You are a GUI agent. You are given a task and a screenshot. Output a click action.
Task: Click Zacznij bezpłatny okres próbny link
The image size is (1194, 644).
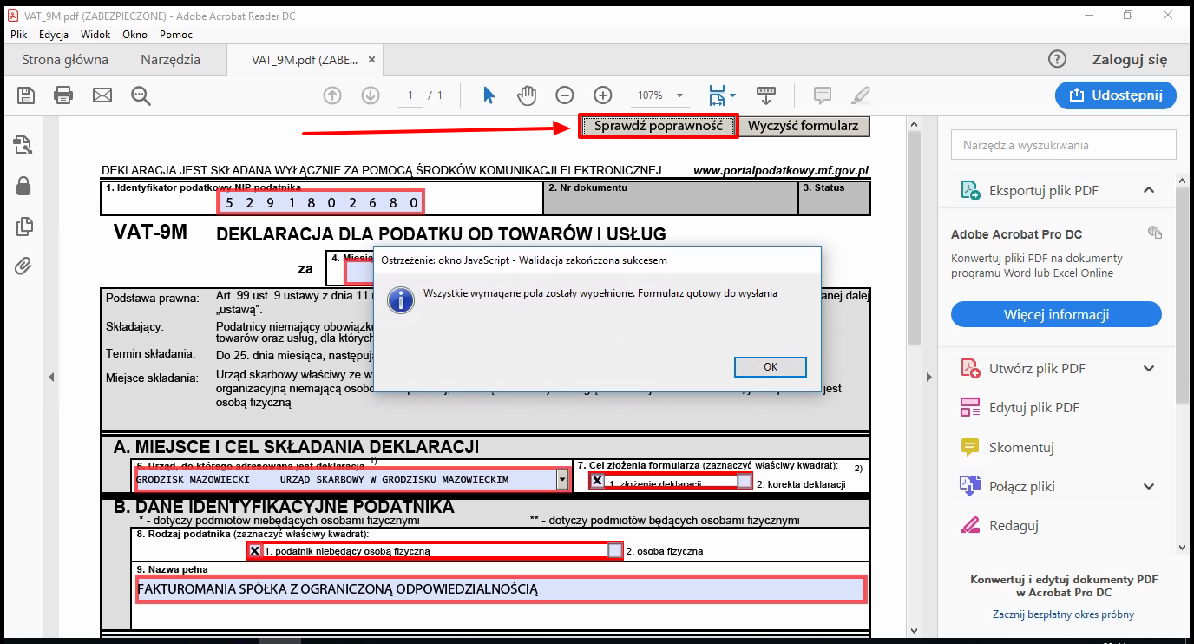click(x=1063, y=614)
